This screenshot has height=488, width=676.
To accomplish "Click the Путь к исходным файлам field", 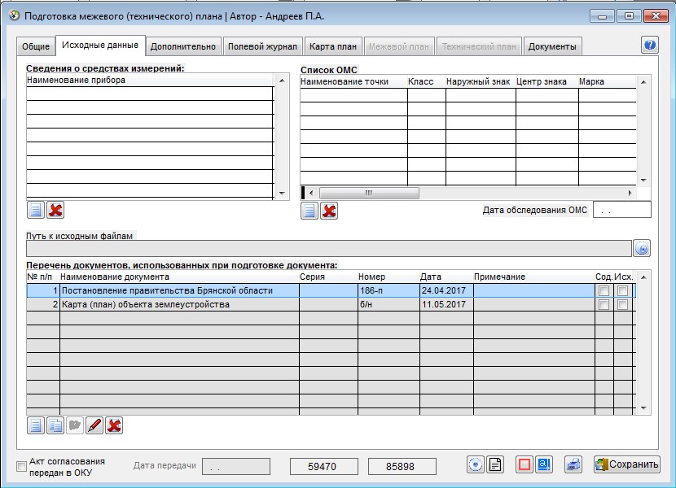I will pyautogui.click(x=329, y=249).
